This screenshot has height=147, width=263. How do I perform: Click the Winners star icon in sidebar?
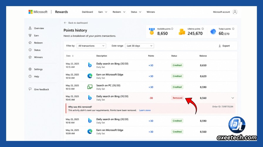tap(30, 57)
